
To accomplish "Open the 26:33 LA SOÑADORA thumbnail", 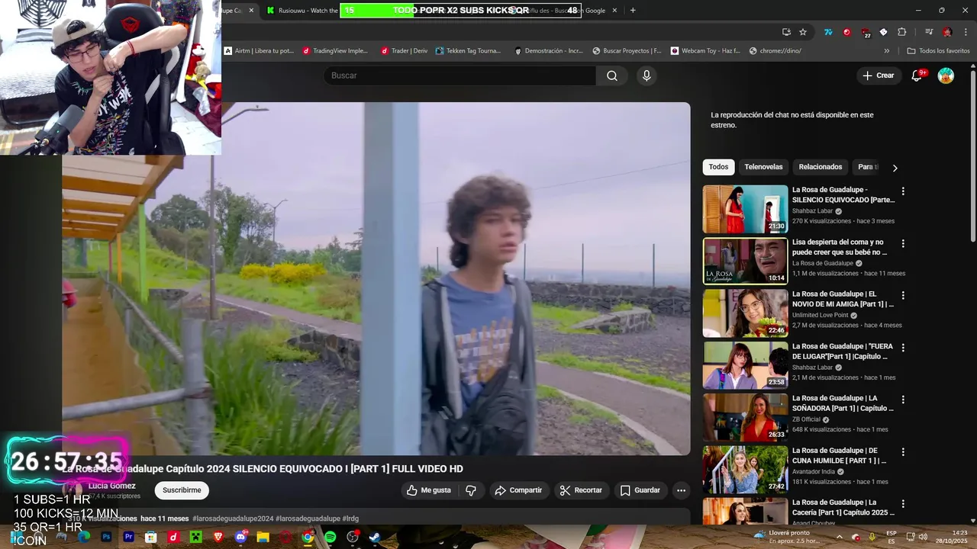I will (x=745, y=417).
